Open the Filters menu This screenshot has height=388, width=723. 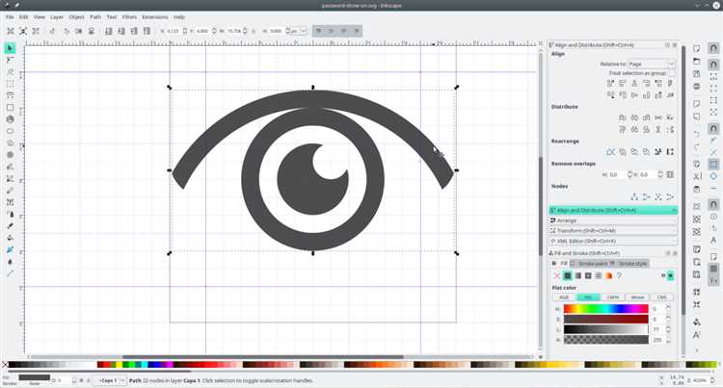click(129, 16)
